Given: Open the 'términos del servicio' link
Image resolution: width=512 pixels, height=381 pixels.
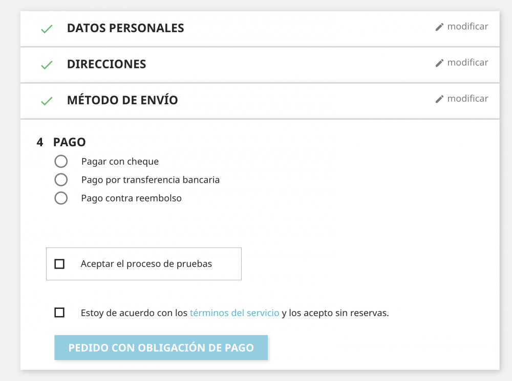Looking at the screenshot, I should [233, 312].
